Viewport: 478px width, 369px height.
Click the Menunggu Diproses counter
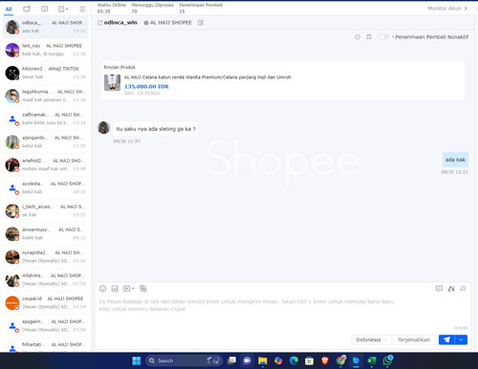coord(153,9)
